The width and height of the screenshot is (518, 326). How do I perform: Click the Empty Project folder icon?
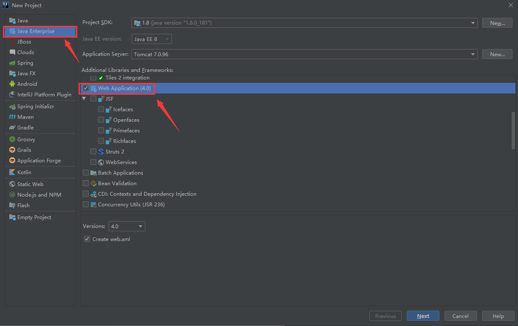(12, 217)
